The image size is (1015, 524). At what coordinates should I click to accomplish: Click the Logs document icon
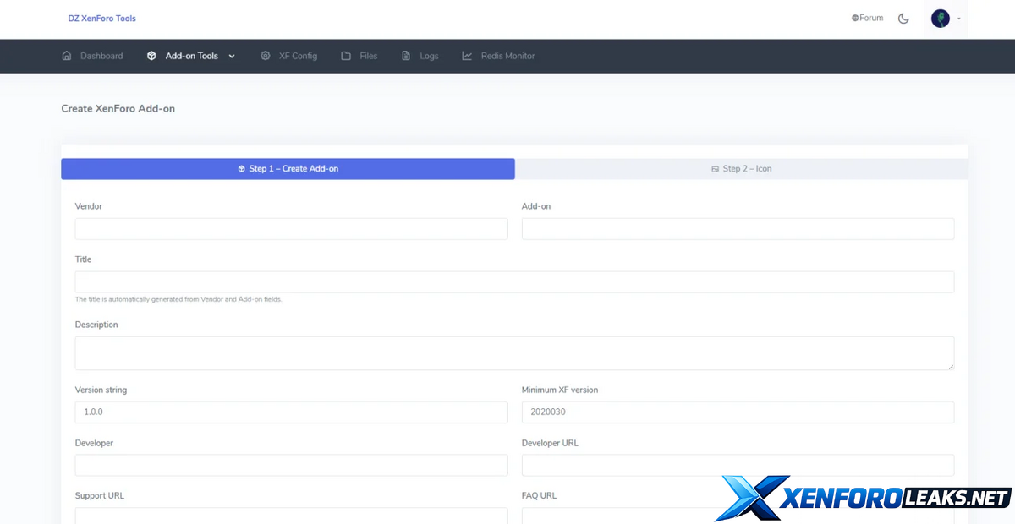[407, 56]
